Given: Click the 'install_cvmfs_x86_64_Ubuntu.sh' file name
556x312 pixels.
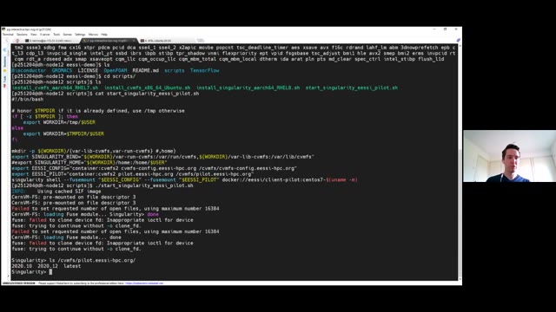Looking at the screenshot, I should 147,88.
